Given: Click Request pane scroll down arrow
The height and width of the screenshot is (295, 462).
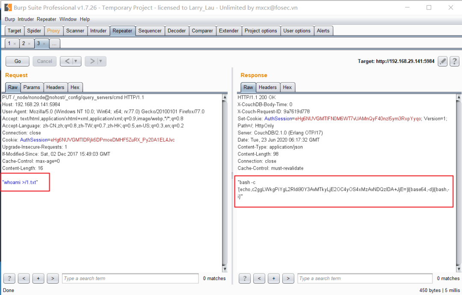Looking at the screenshot, I should 225,269.
